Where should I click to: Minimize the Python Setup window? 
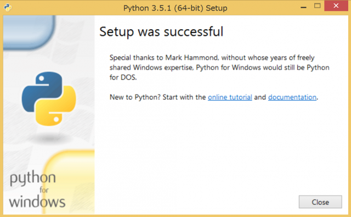[303, 7]
